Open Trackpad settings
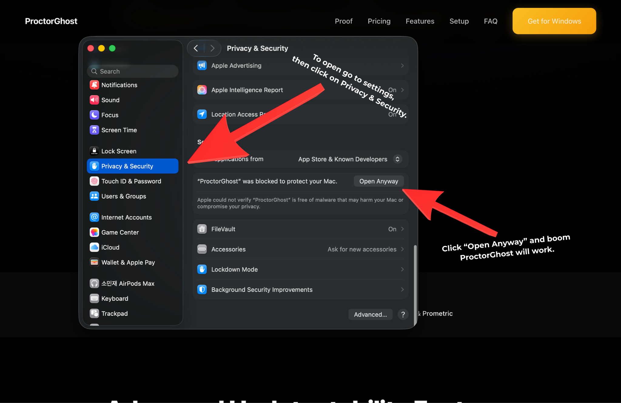 [x=115, y=313]
